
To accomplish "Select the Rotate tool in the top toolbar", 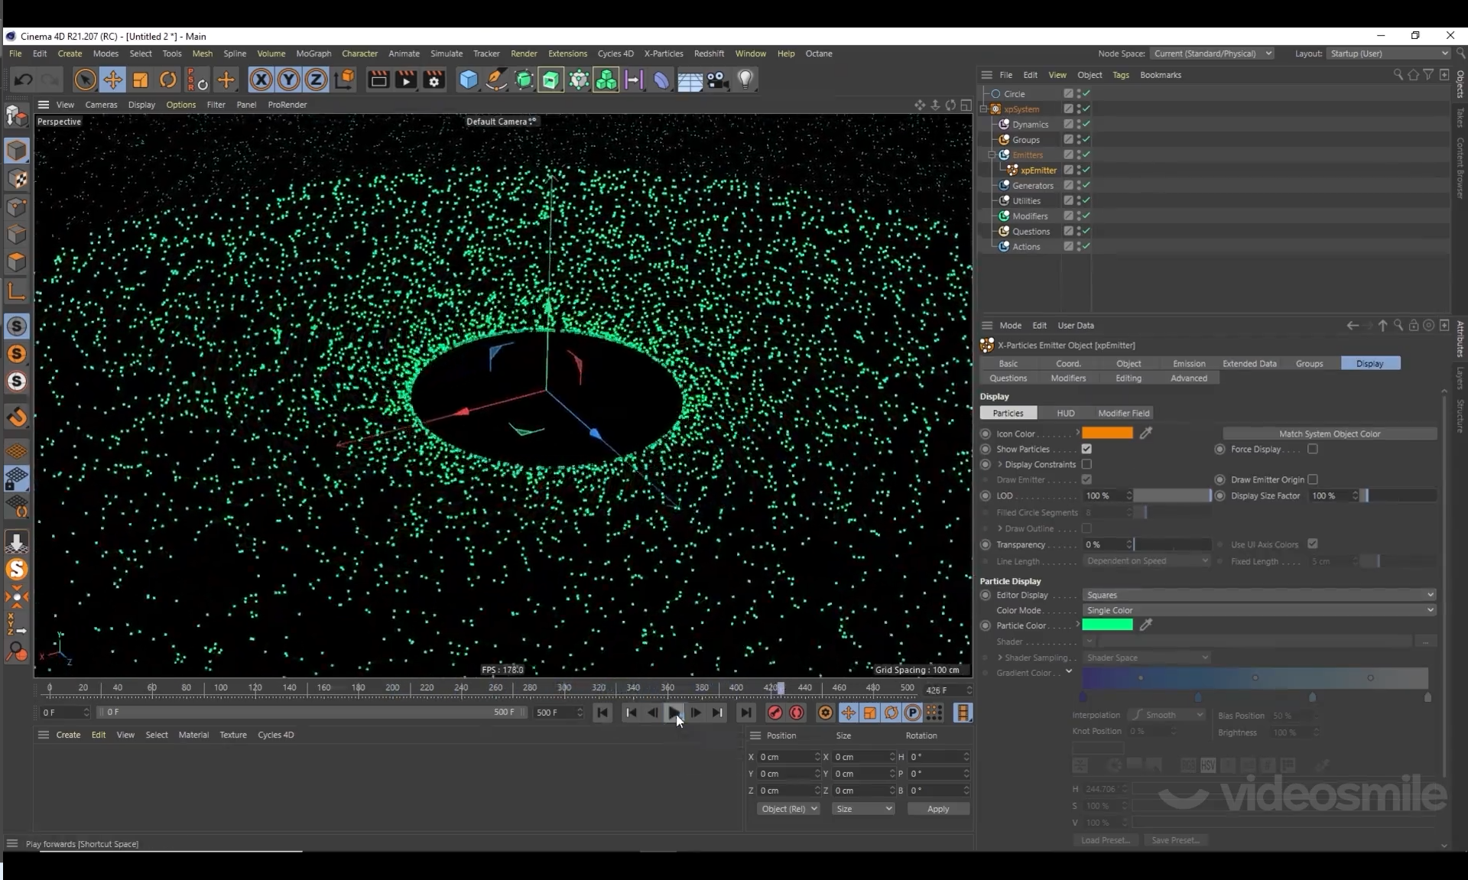I will point(168,80).
